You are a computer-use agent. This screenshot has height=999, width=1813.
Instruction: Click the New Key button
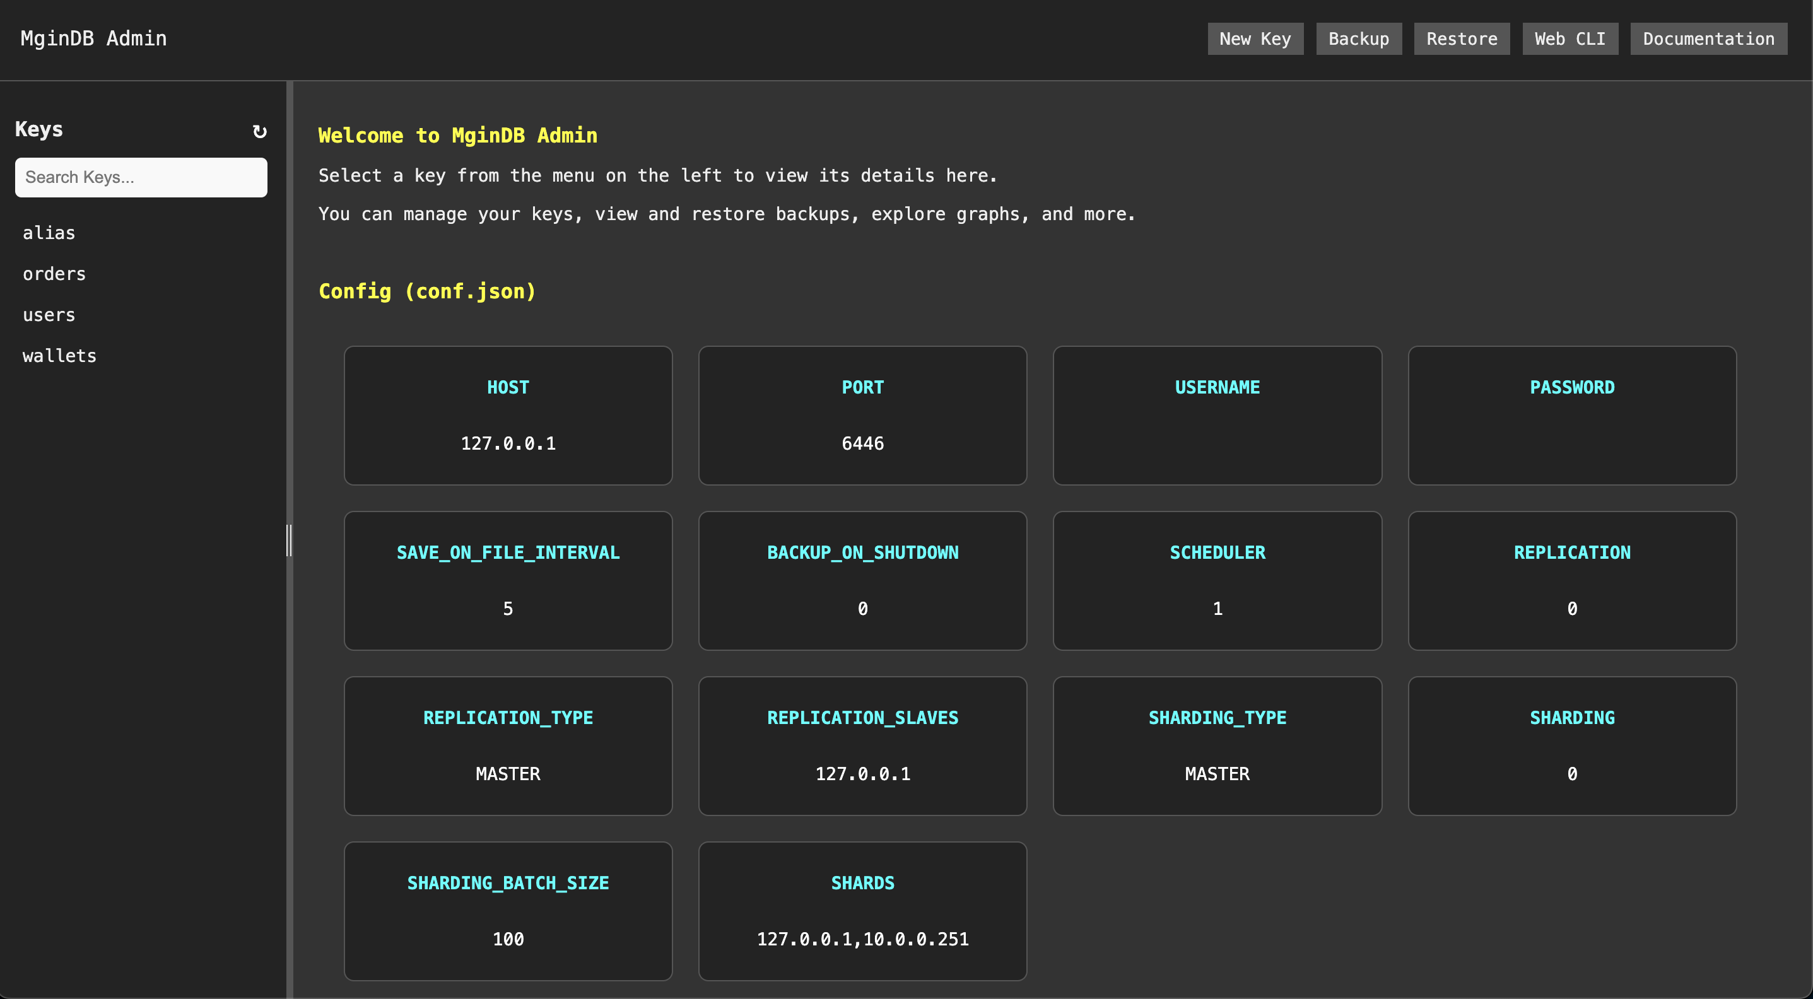pyautogui.click(x=1255, y=38)
